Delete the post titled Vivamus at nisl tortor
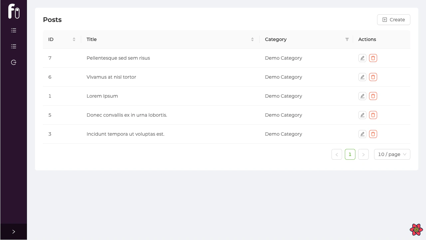The image size is (426, 240). click(373, 77)
